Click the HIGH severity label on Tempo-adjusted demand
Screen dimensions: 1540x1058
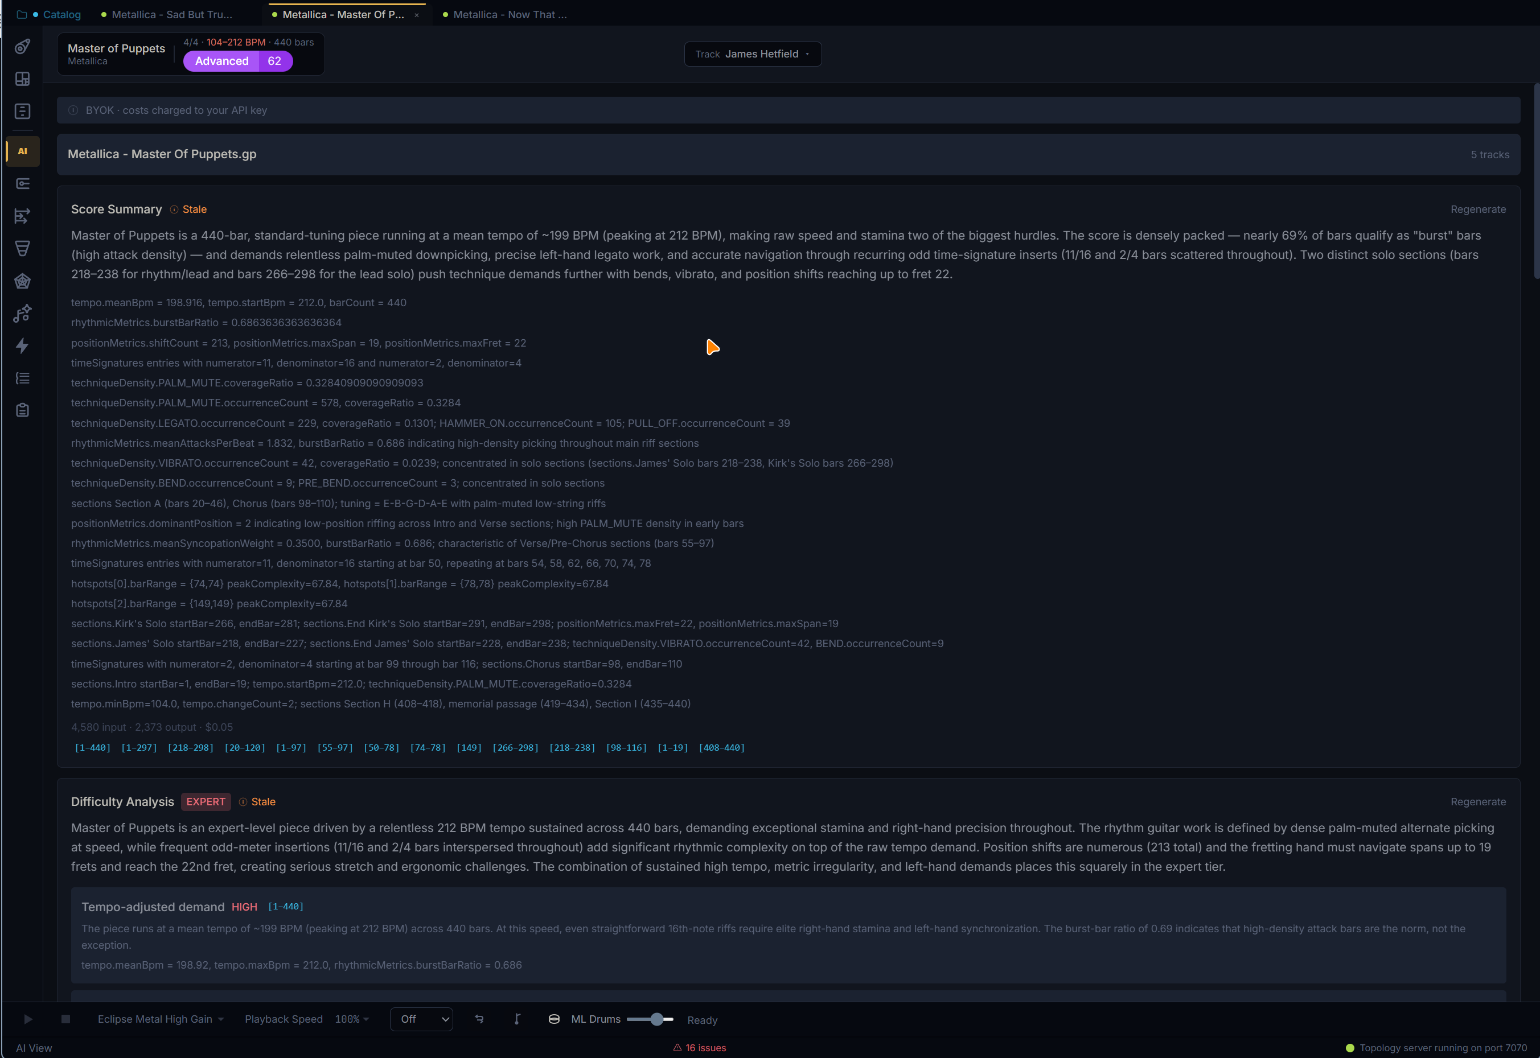point(244,908)
